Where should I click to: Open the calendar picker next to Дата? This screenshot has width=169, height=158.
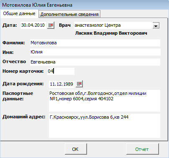(x=51, y=25)
